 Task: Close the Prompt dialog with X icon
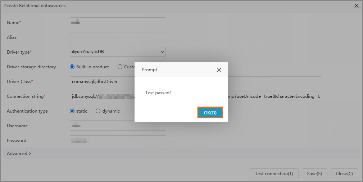(x=219, y=70)
